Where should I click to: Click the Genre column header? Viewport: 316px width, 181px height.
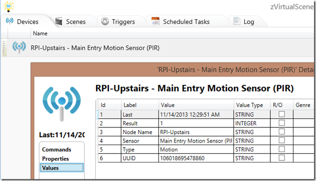pos(304,105)
